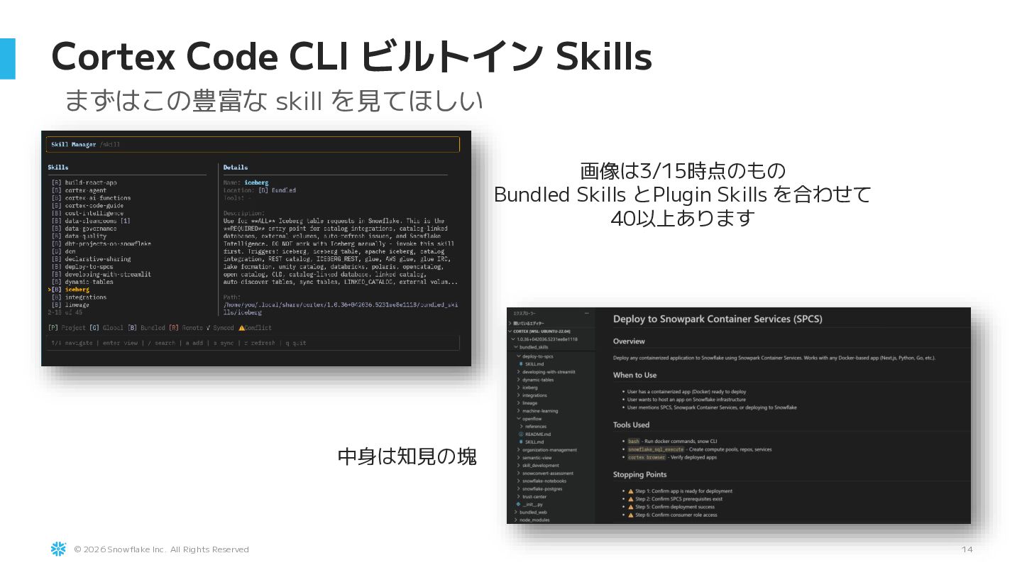This screenshot has width=1022, height=575.
Task: Click the bash code label under Tools Used
Action: point(634,441)
